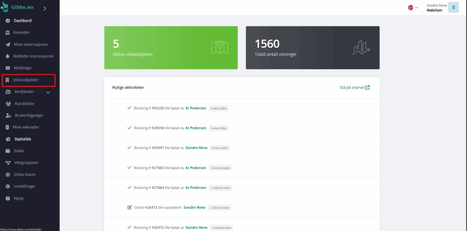Click the Statistikk pie chart icon
This screenshot has width=467, height=231.
tap(8, 139)
